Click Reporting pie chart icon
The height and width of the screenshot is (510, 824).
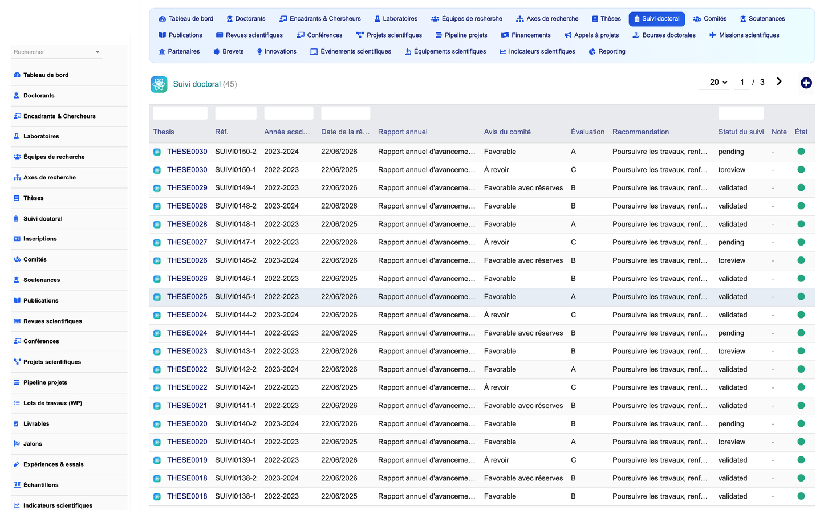pyautogui.click(x=592, y=52)
